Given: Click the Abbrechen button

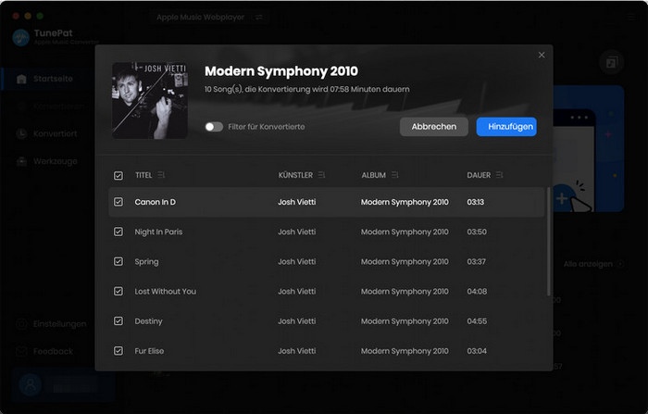Looking at the screenshot, I should [434, 127].
